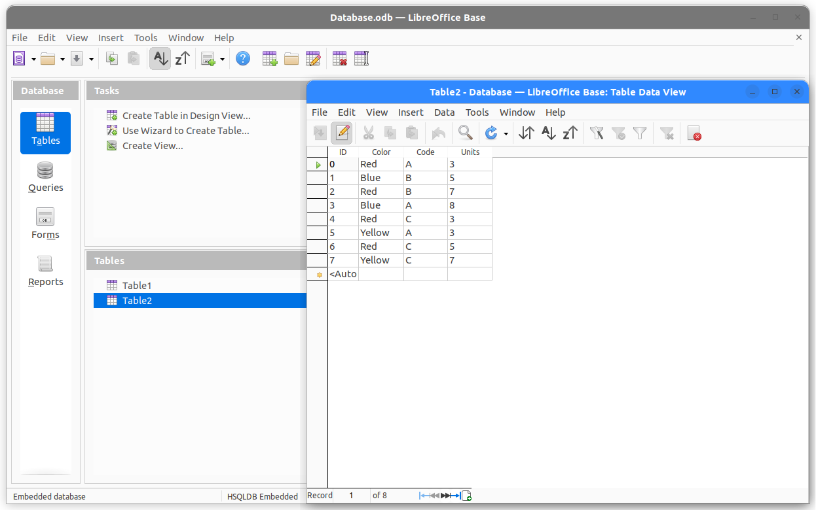Image resolution: width=816 pixels, height=510 pixels.
Task: Click Create Table in Design View
Action: [186, 116]
